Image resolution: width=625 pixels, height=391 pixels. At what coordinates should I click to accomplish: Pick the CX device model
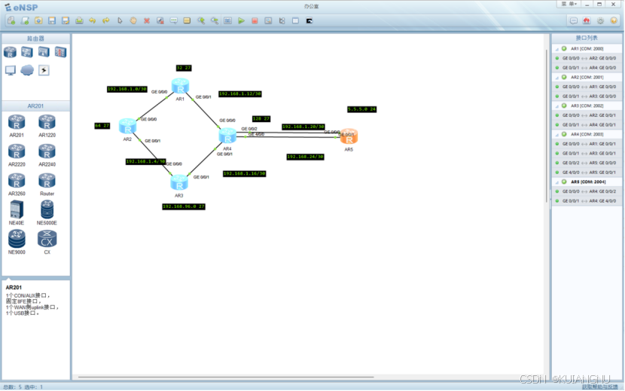pyautogui.click(x=47, y=243)
